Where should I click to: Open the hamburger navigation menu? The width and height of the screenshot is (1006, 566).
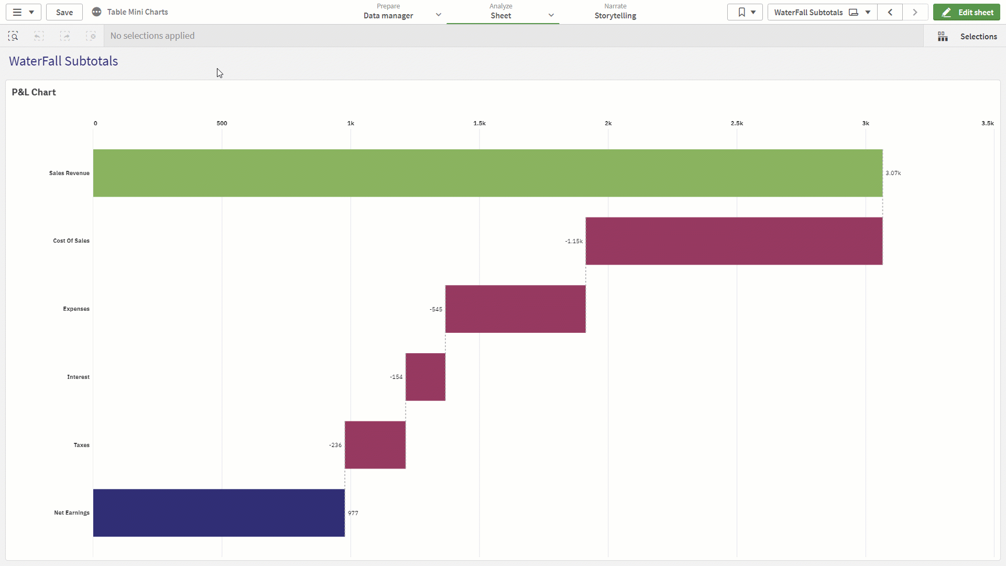coord(23,12)
